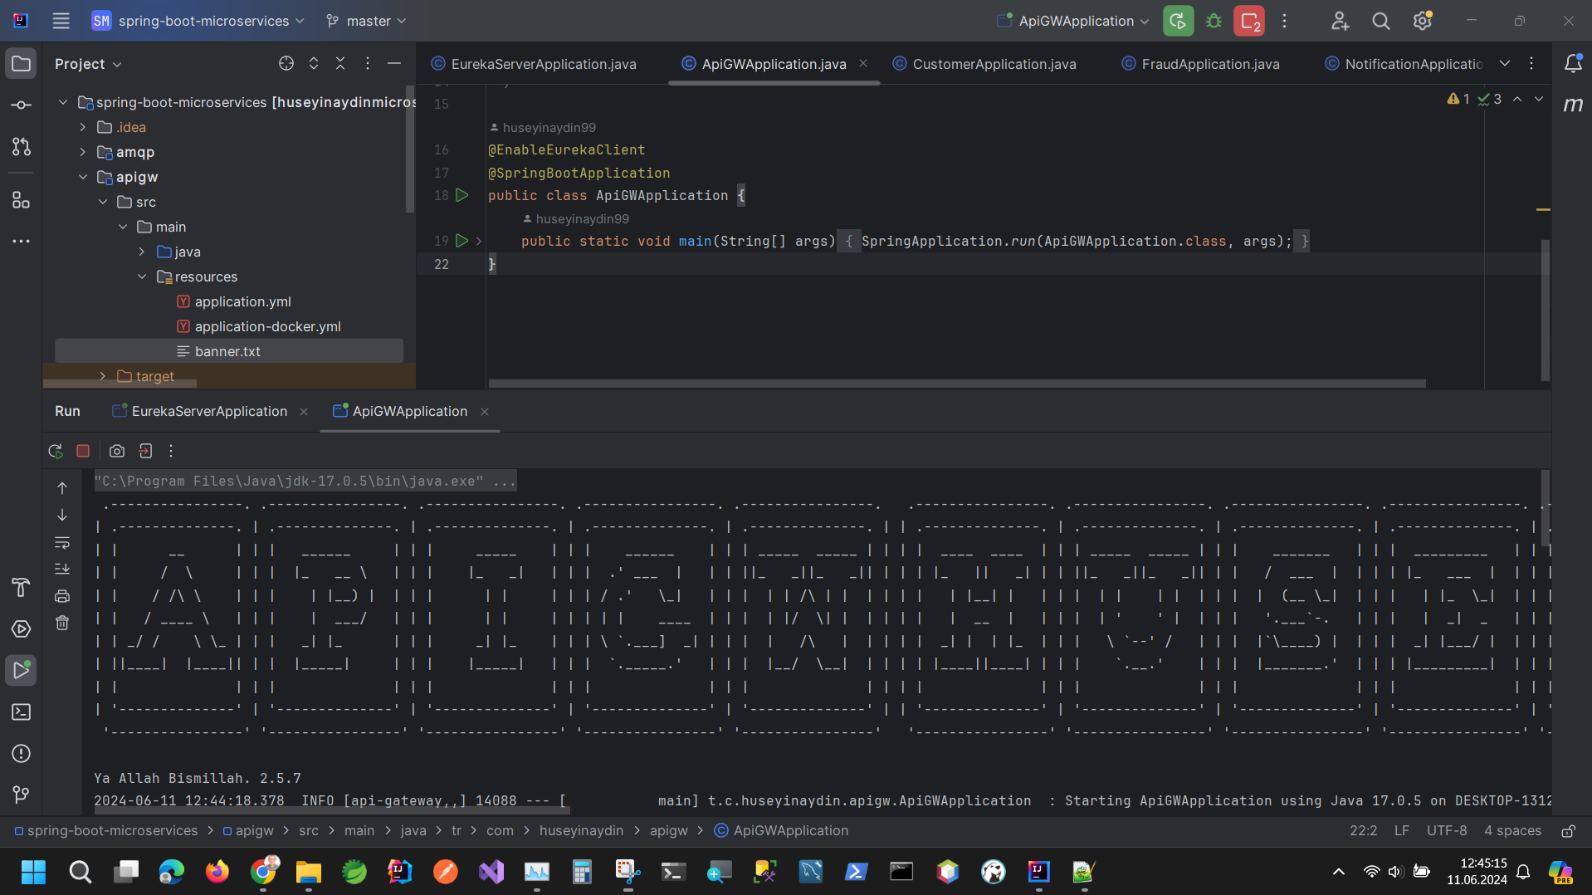Open the Structure tool window
This screenshot has height=895, width=1592.
pyautogui.click(x=22, y=200)
